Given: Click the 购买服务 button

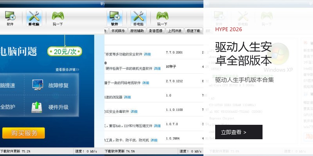Looking at the screenshot, I should click(x=23, y=133).
